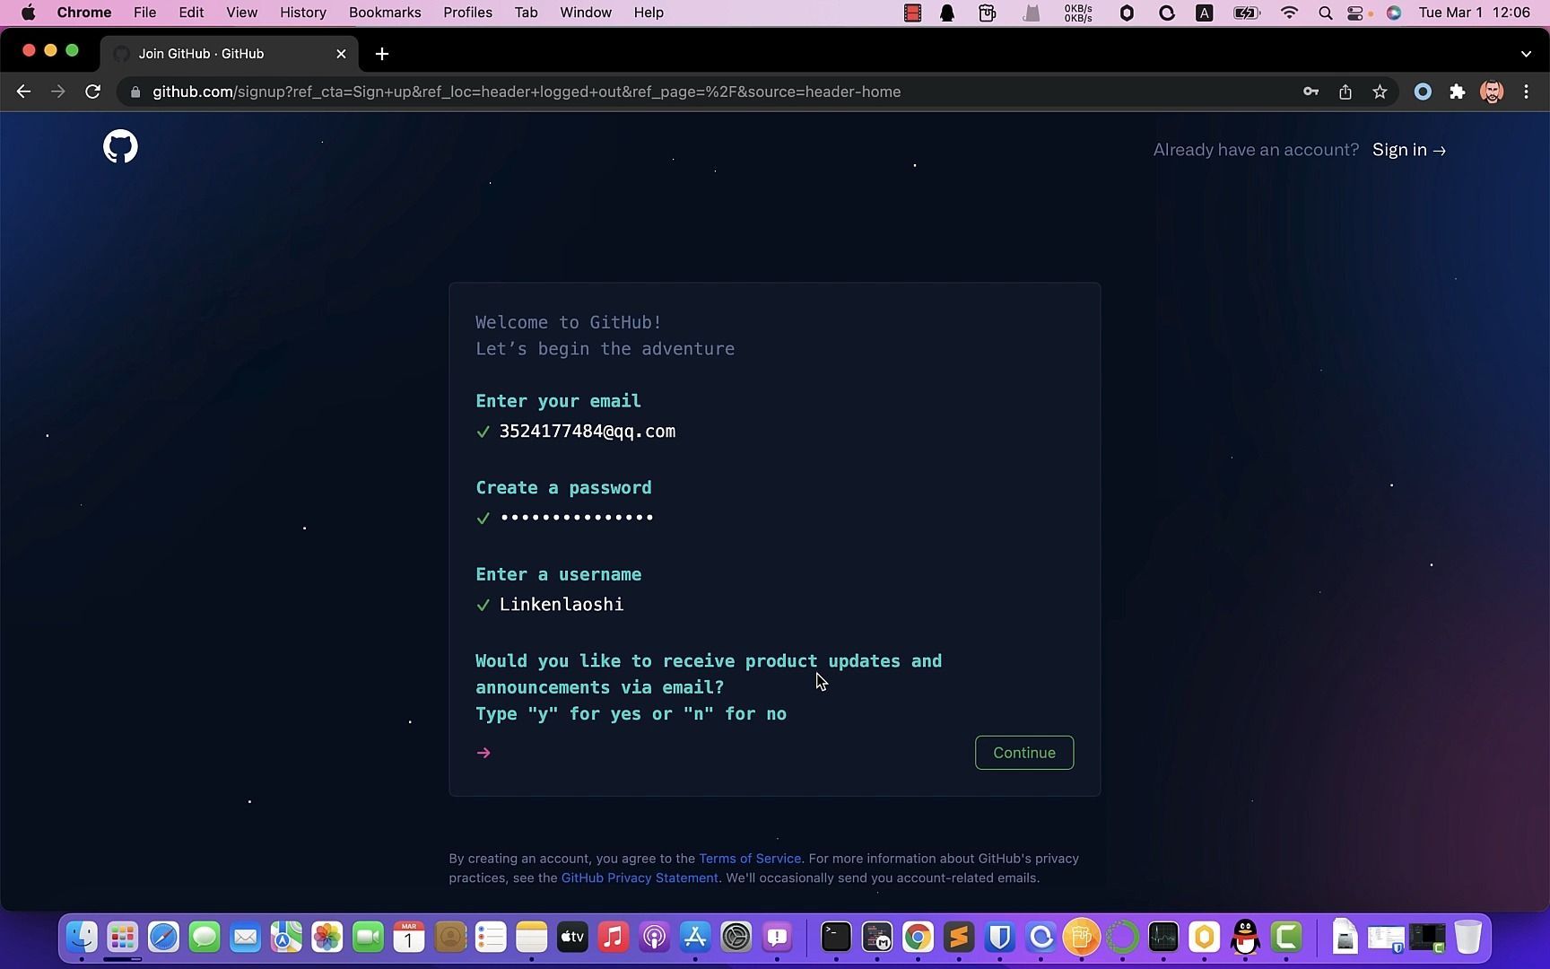Open the saved passwords key icon
The width and height of the screenshot is (1550, 969).
click(1311, 92)
